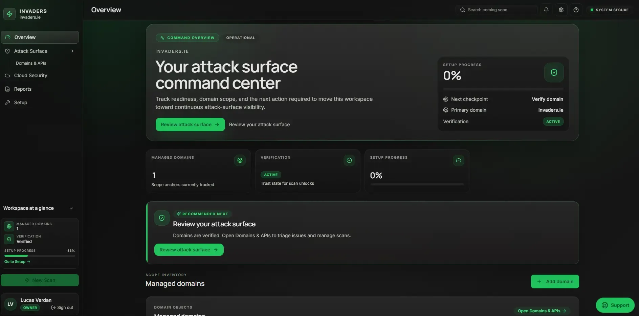The width and height of the screenshot is (639, 316).
Task: Sign out of the account
Action: (x=62, y=308)
